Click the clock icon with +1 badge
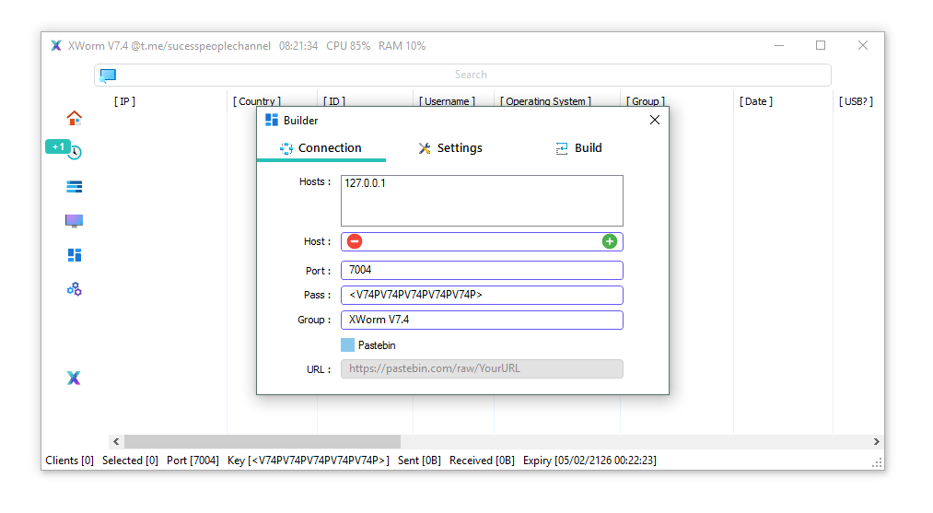The image size is (933, 513). click(x=75, y=152)
